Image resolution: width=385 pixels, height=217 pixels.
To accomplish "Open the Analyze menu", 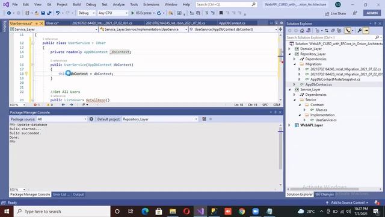I will pyautogui.click(x=119, y=4).
